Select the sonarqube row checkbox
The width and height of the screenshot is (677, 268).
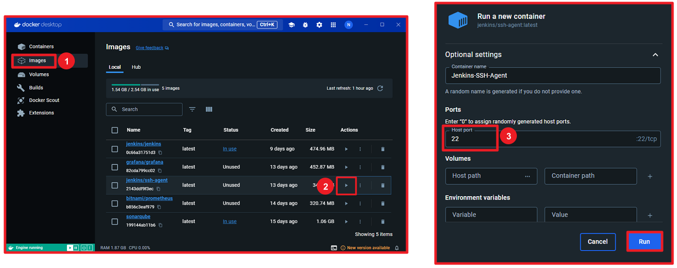(x=115, y=222)
